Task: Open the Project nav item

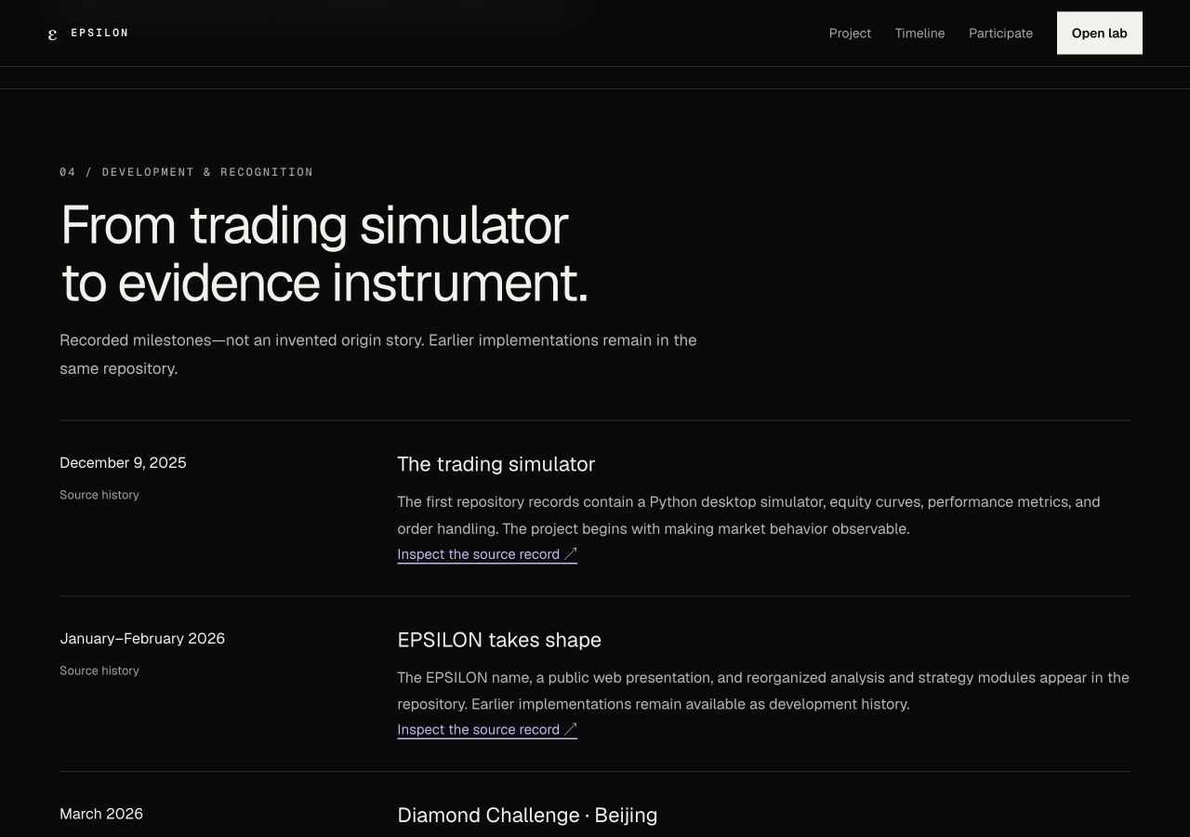Action: click(x=850, y=33)
